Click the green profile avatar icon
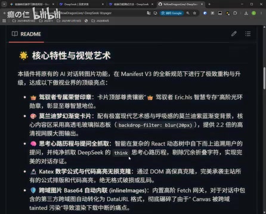 (253, 13)
